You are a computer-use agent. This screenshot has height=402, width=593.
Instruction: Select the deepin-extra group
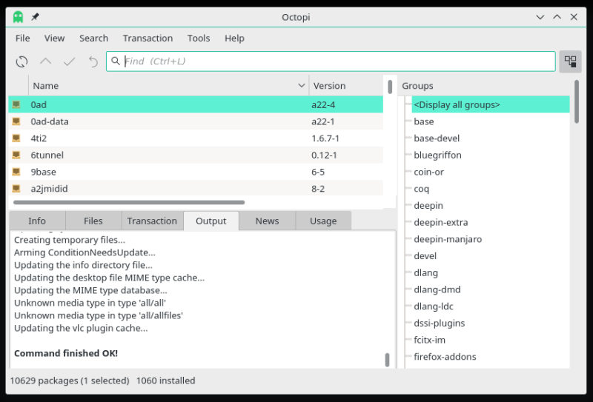440,222
